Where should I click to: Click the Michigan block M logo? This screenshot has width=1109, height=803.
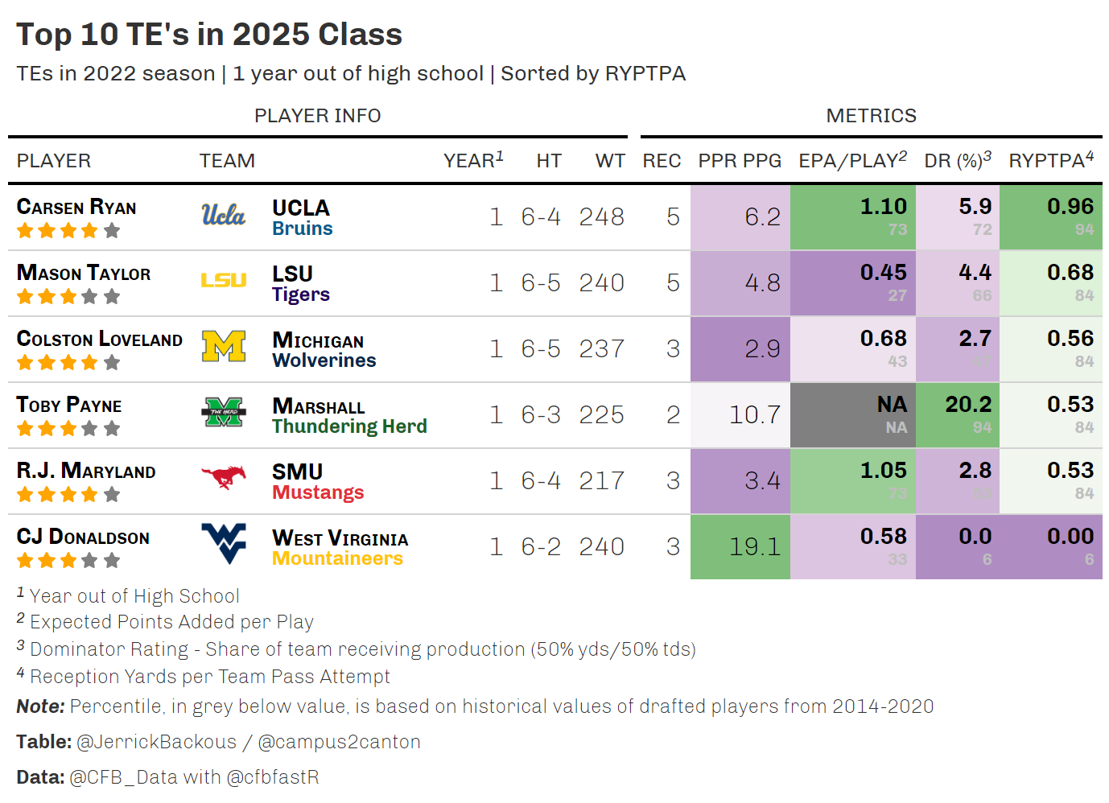(223, 347)
